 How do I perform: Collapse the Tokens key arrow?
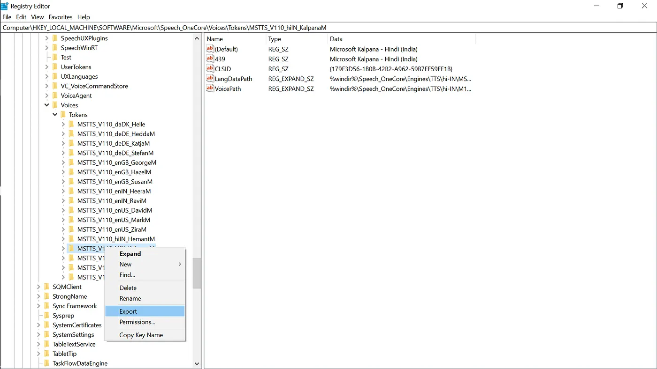[55, 115]
